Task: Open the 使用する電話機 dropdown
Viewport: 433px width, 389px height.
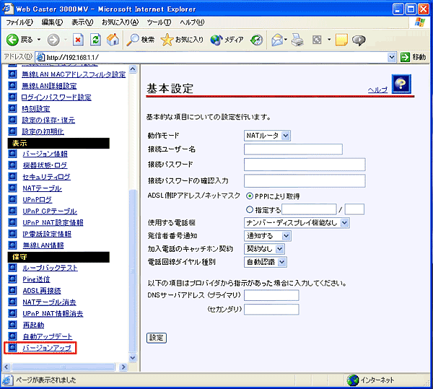Action: point(297,223)
